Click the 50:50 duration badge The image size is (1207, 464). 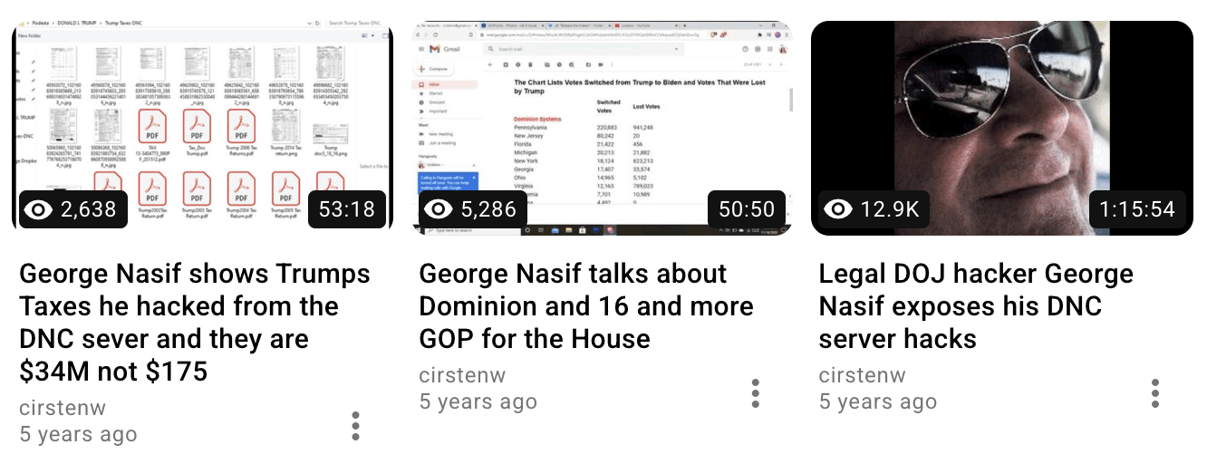747,209
